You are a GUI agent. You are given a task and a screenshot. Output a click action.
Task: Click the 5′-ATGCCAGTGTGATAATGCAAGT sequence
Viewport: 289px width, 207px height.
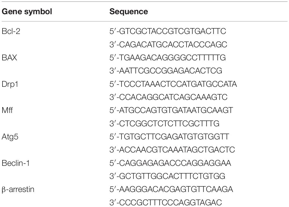[x=171, y=110]
